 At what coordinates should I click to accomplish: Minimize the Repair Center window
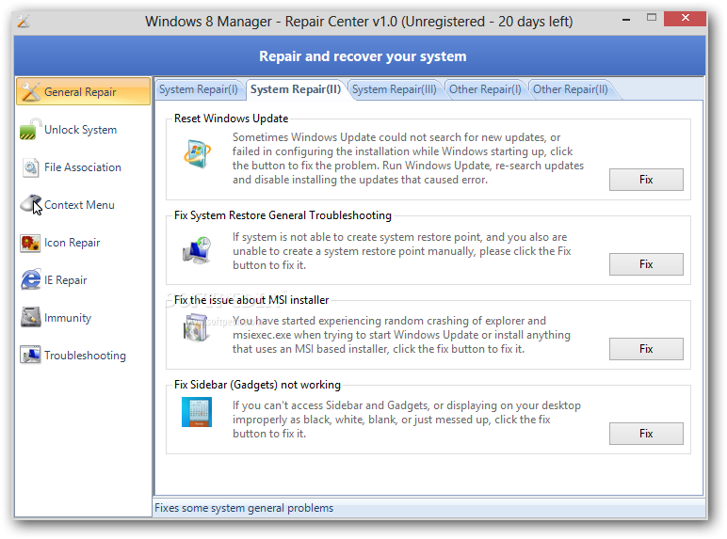626,20
